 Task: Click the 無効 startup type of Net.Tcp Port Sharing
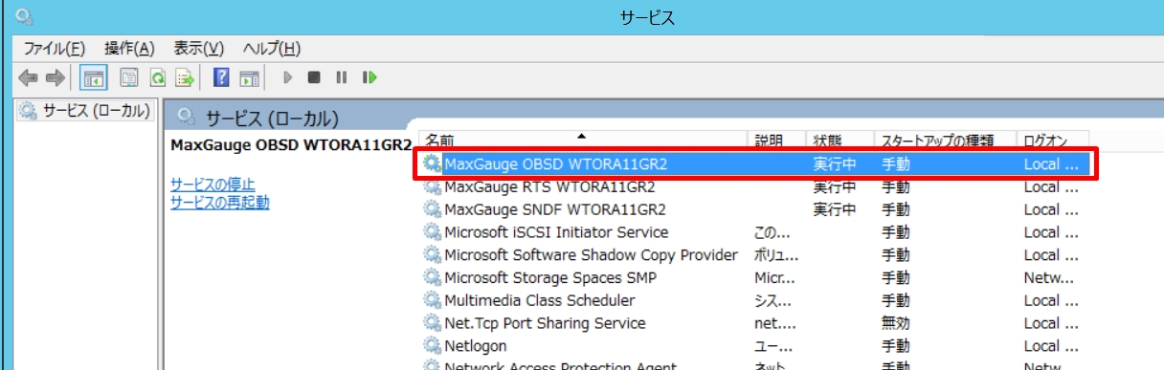pyautogui.click(x=895, y=324)
